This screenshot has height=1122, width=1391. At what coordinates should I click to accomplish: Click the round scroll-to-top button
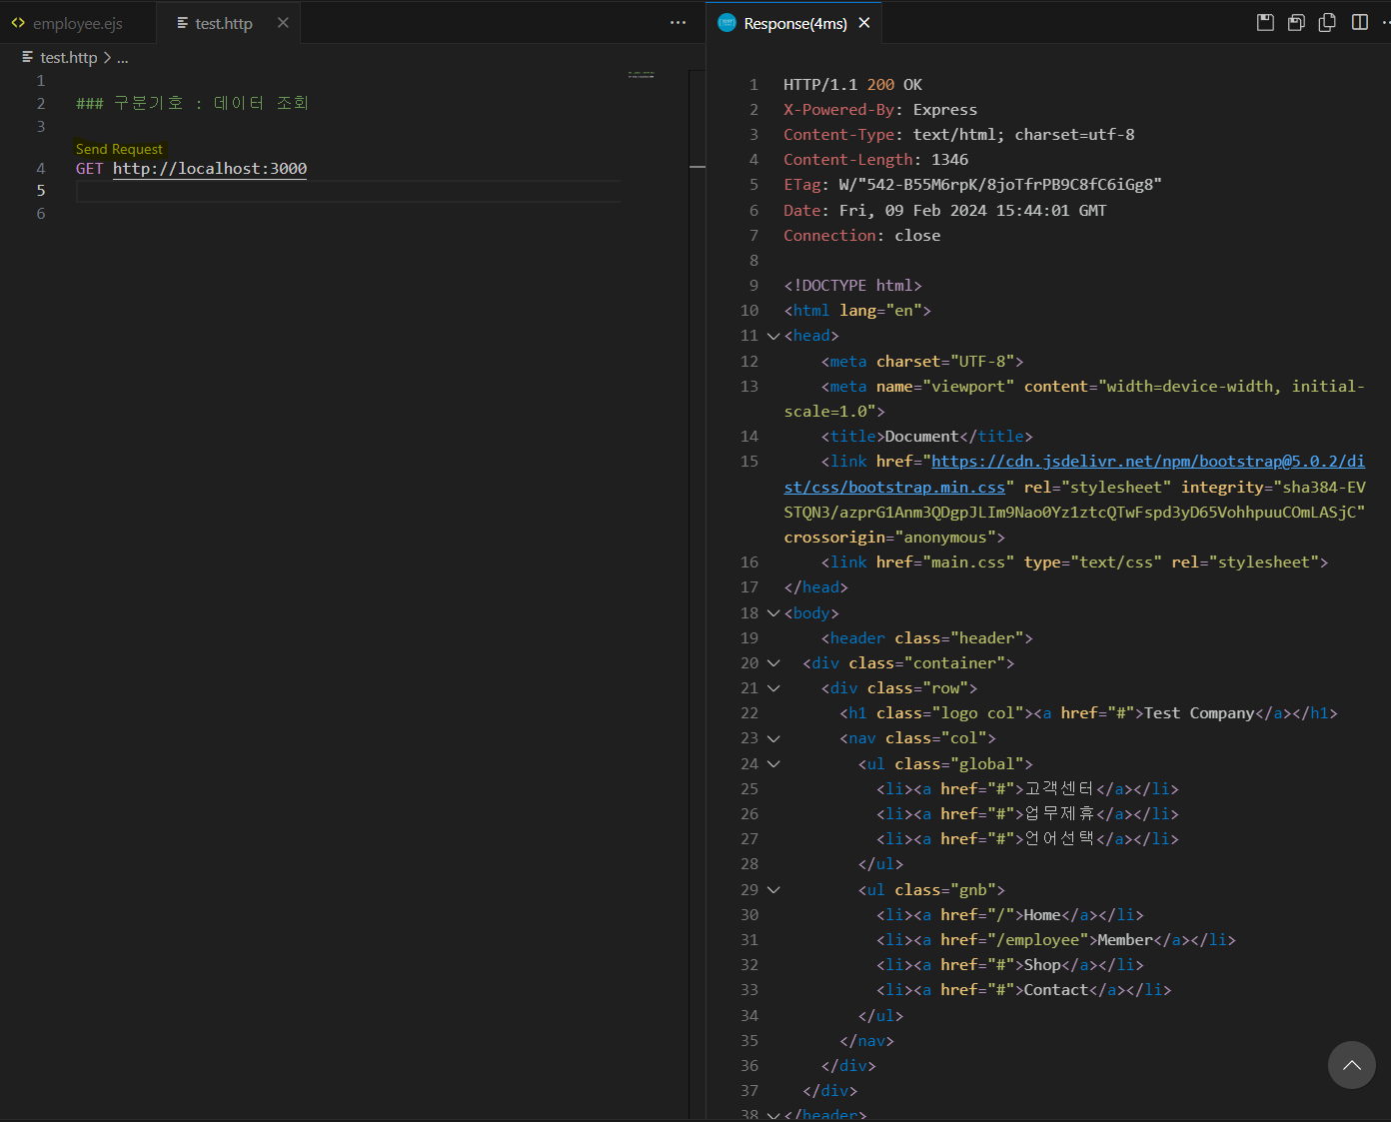[x=1352, y=1065]
